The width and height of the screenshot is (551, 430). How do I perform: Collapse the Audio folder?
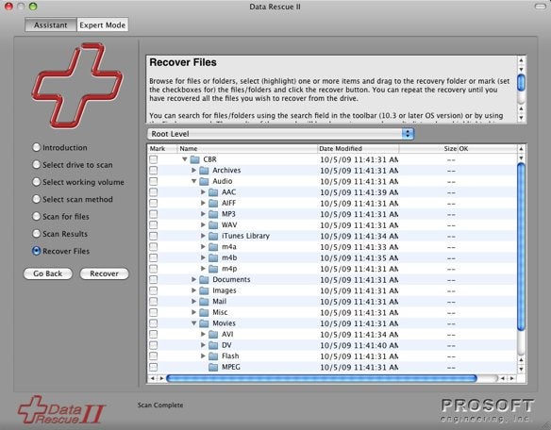[193, 181]
